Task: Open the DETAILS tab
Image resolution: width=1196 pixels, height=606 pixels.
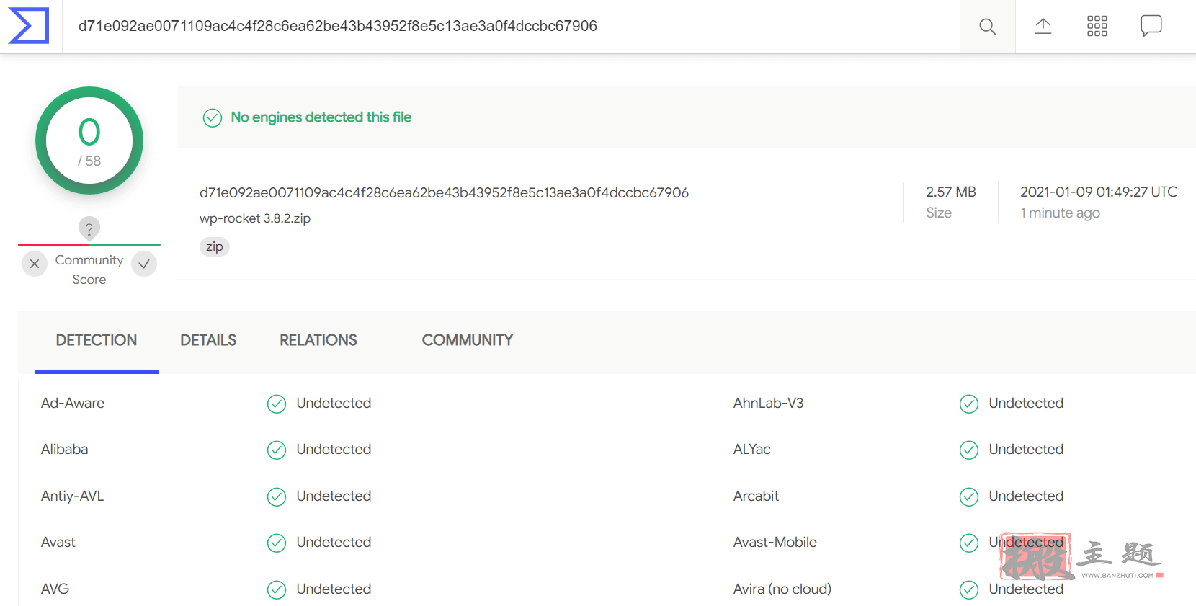Action: pyautogui.click(x=208, y=340)
